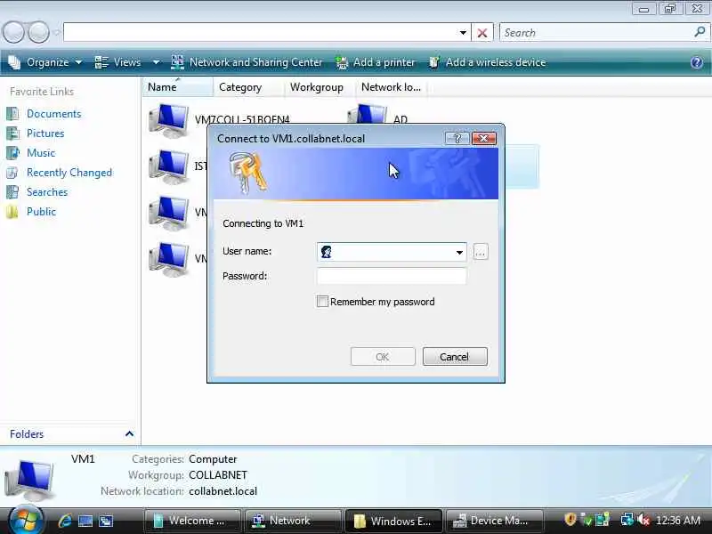Switch to Welcome taskbar button
The height and width of the screenshot is (534, 712).
click(192, 521)
